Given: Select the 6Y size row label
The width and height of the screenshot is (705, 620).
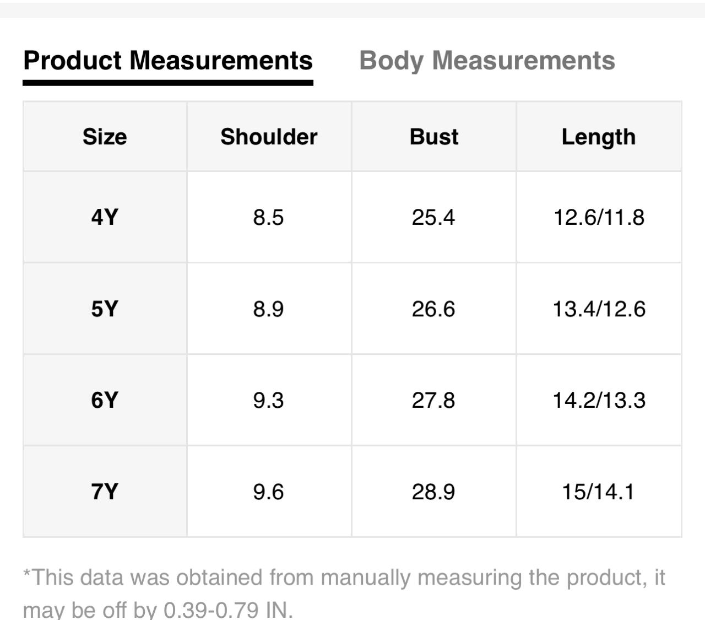Looking at the screenshot, I should pos(105,400).
